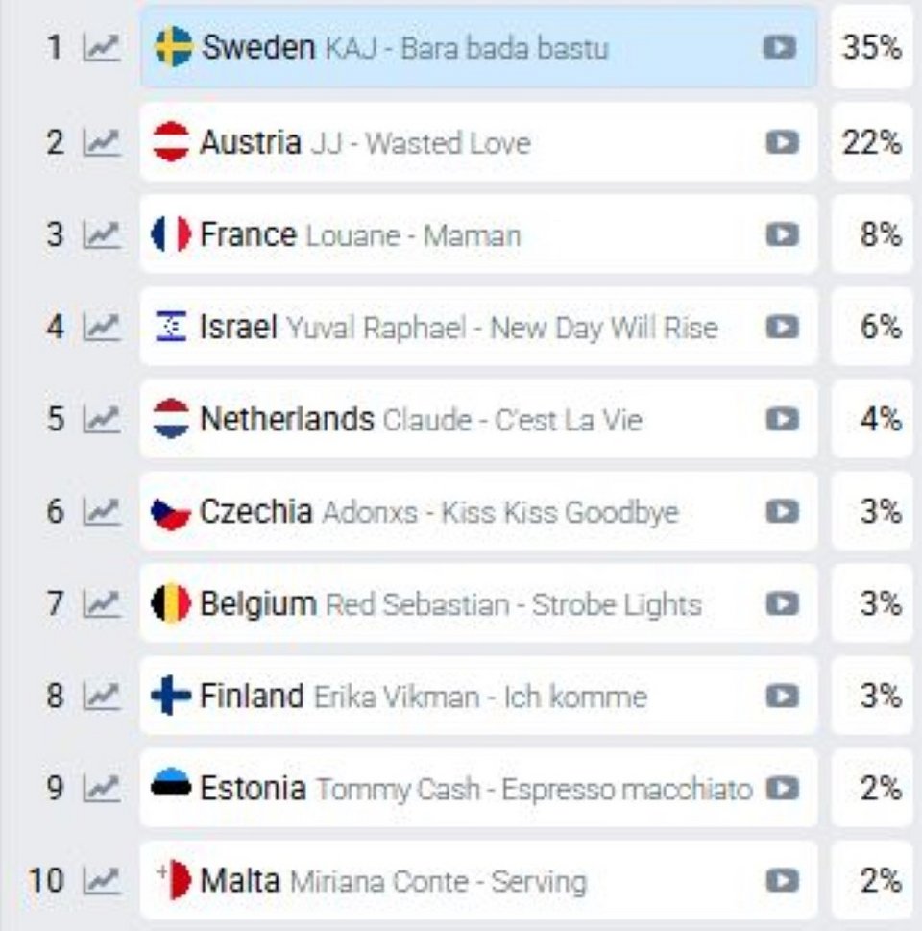
Task: Play Miriana Conte's Serving video
Action: click(x=782, y=881)
